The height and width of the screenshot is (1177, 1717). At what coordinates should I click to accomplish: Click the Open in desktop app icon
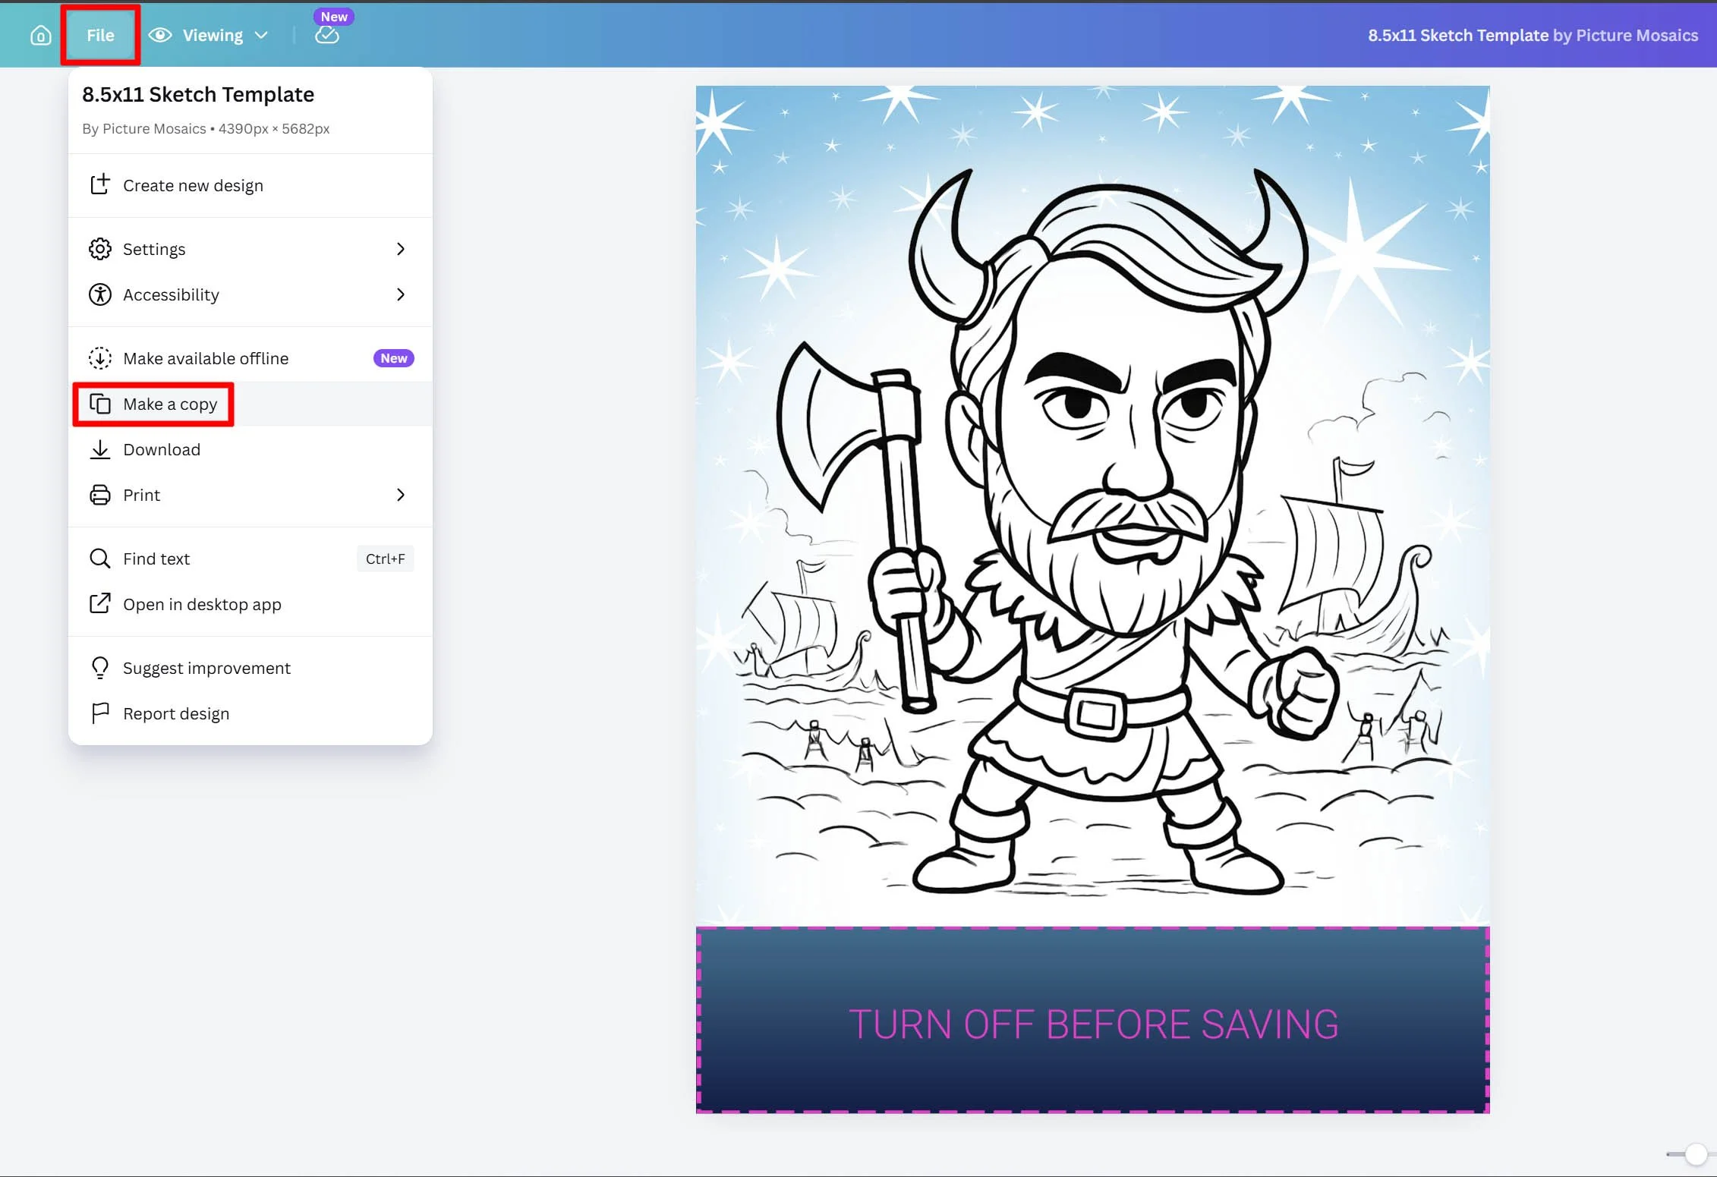pyautogui.click(x=100, y=604)
